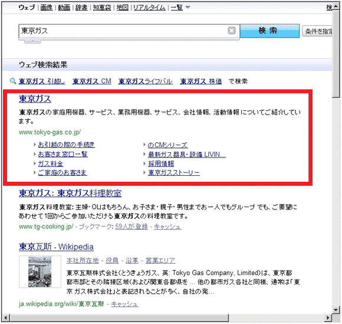The height and width of the screenshot is (324, 342).
Task: Click the blue 検索 button
Action: 269,31
